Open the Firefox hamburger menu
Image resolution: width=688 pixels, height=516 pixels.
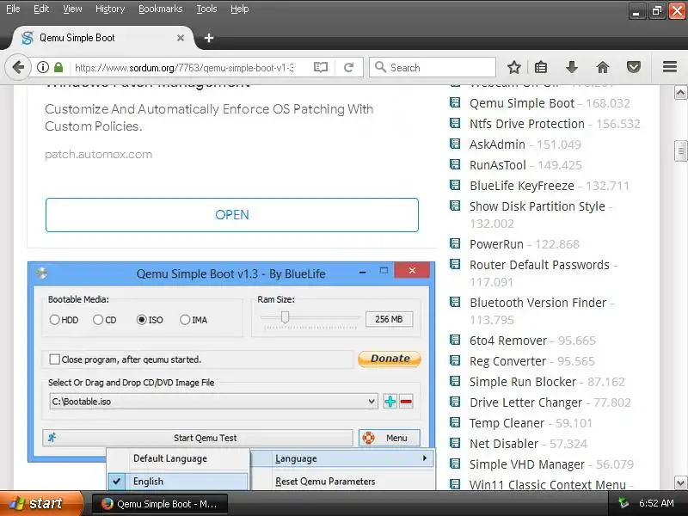click(x=670, y=67)
